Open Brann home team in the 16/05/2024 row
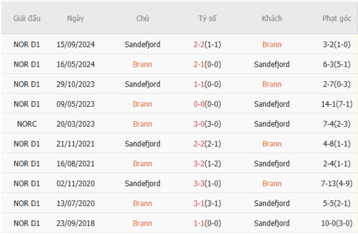358x234 pixels. (143, 64)
